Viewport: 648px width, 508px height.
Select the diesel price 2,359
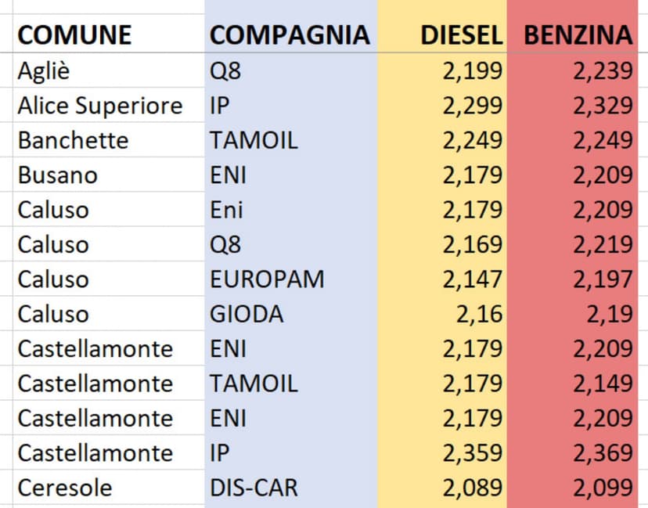[472, 453]
